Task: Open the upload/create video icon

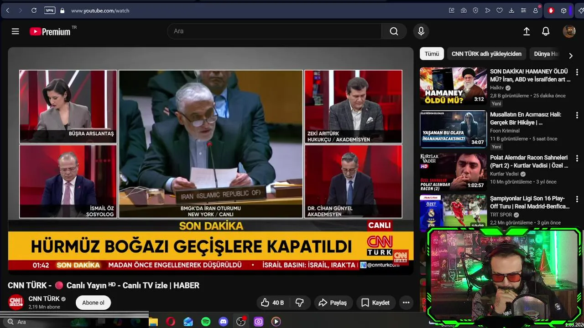Action: tap(527, 31)
